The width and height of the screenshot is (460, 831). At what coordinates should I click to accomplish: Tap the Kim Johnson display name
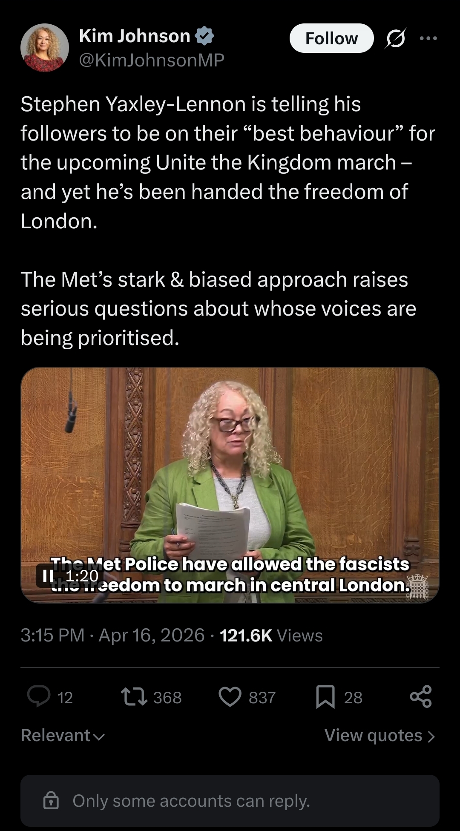coord(135,36)
